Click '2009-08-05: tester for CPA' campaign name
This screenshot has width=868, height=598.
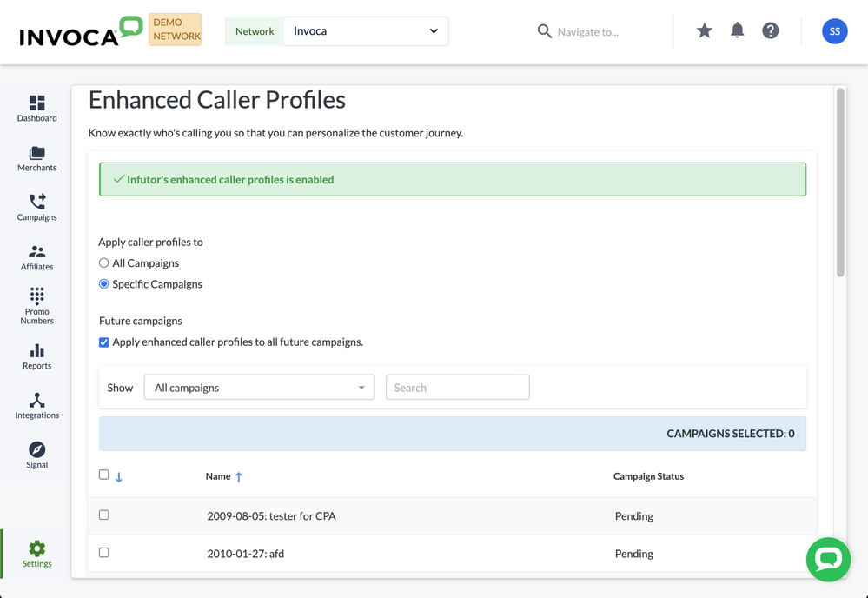[x=271, y=516]
